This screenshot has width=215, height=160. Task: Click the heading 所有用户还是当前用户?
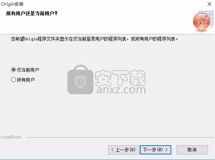click(x=32, y=13)
